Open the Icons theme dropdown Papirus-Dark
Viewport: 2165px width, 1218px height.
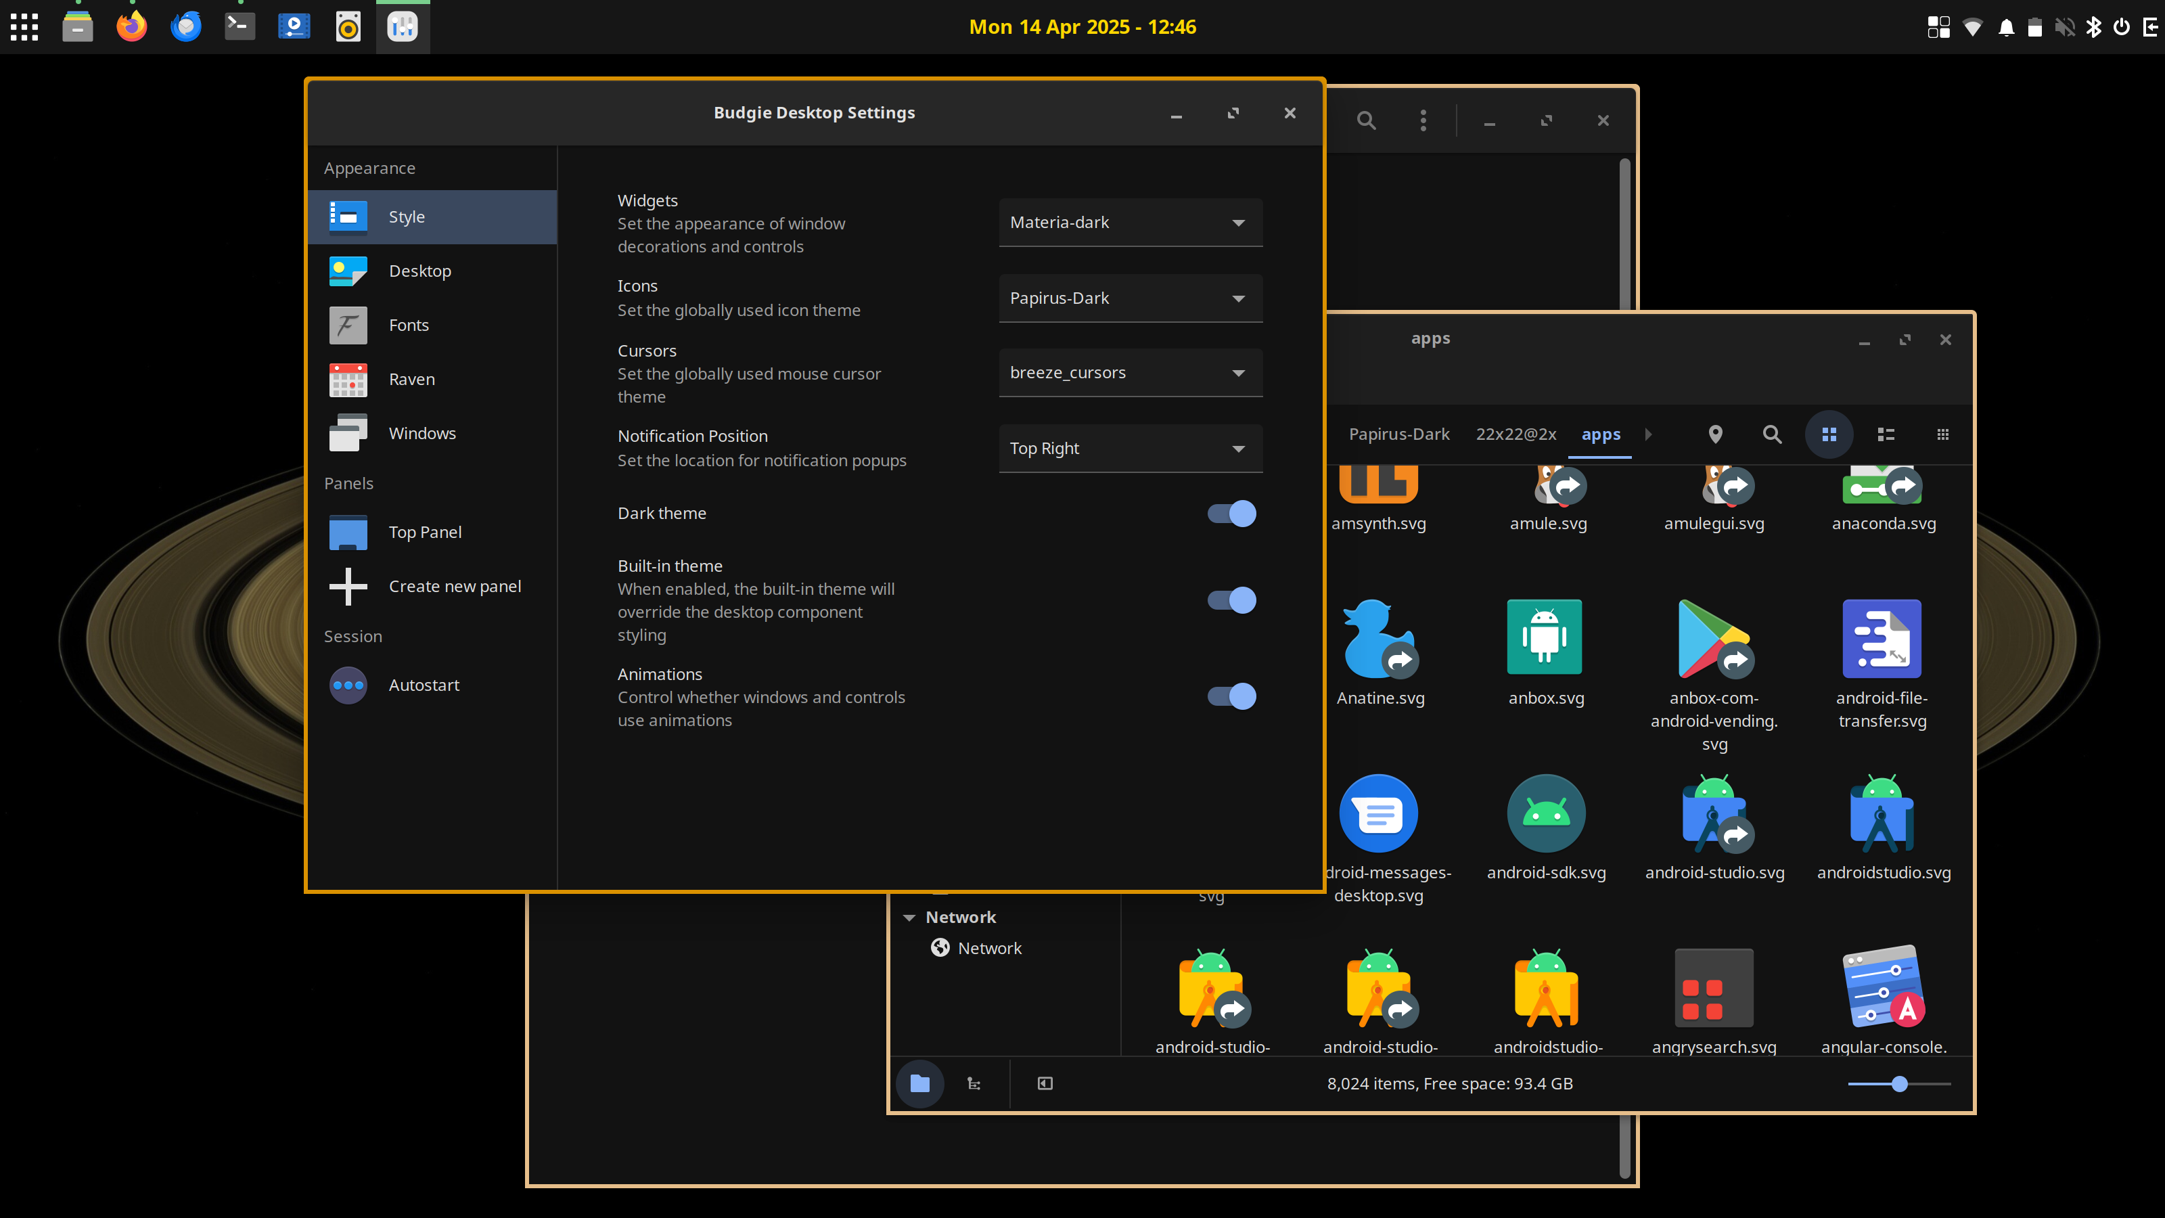click(x=1131, y=298)
